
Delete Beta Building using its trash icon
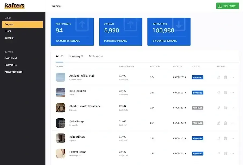pos(225,92)
